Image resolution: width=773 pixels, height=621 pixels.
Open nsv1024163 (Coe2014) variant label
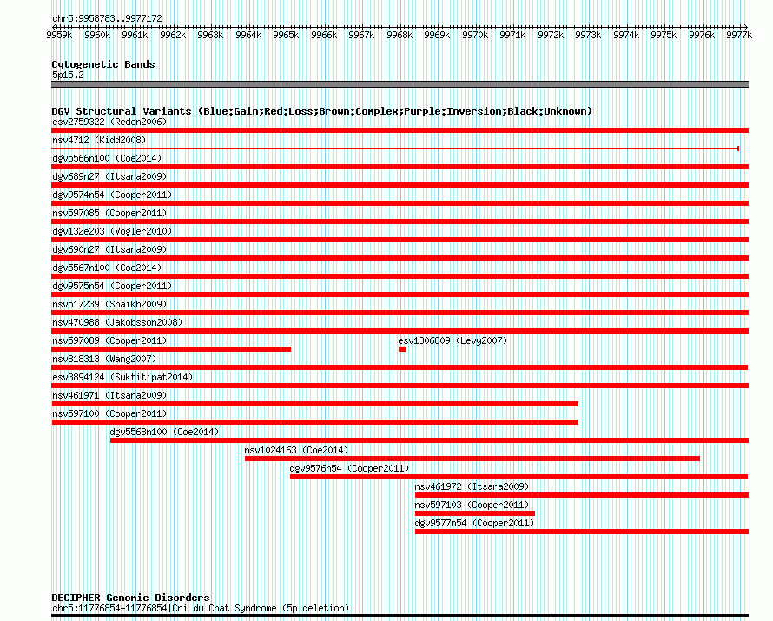[x=296, y=450]
